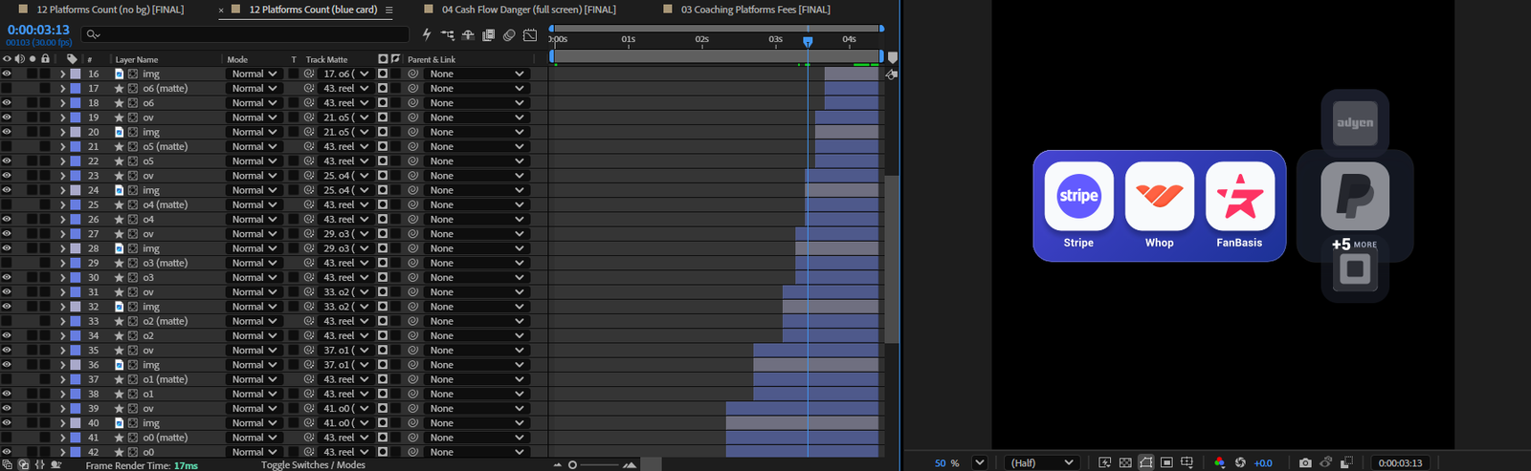Select 12 Platforms Count (blue card) tab

click(313, 10)
